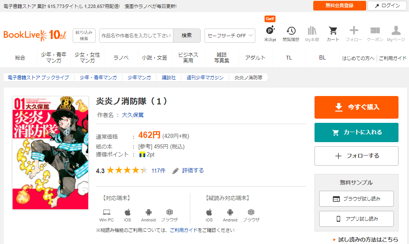Expand the セーフサーチ OFF dropdown
The image size is (409, 244).
[230, 36]
